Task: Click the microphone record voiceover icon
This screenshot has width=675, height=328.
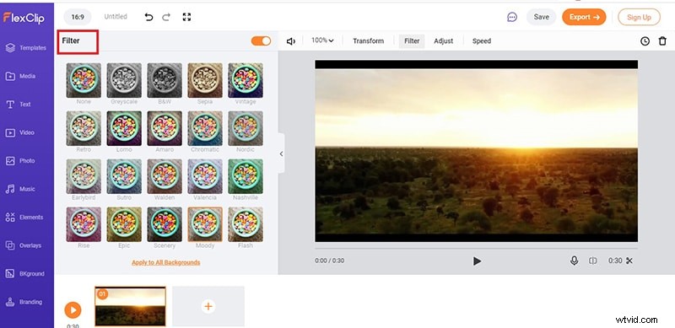Action: coord(574,261)
